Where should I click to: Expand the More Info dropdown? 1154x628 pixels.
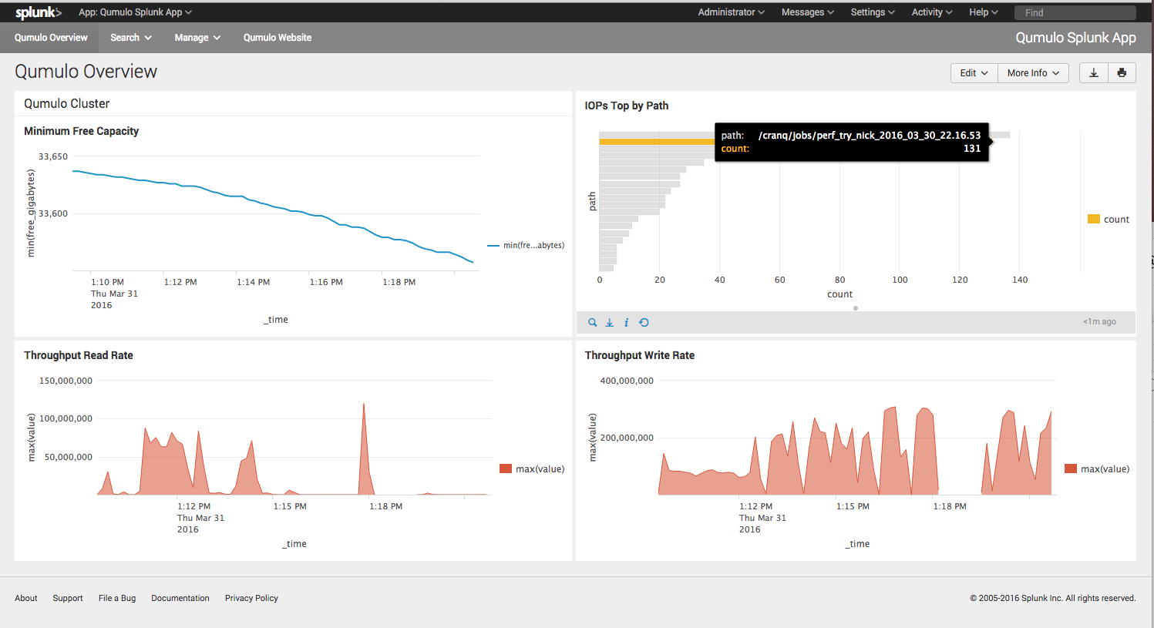(x=1033, y=72)
